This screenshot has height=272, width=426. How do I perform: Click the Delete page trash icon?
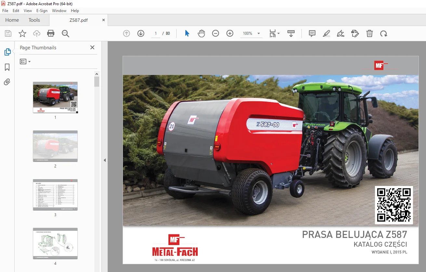369,33
